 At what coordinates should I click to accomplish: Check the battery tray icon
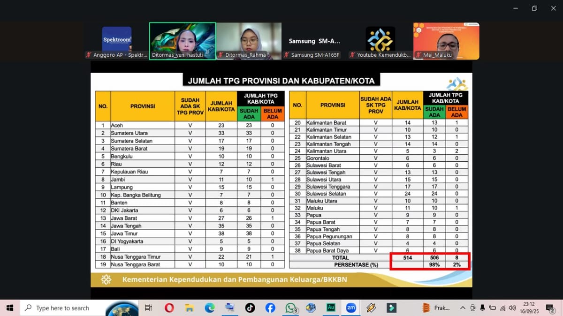492,308
